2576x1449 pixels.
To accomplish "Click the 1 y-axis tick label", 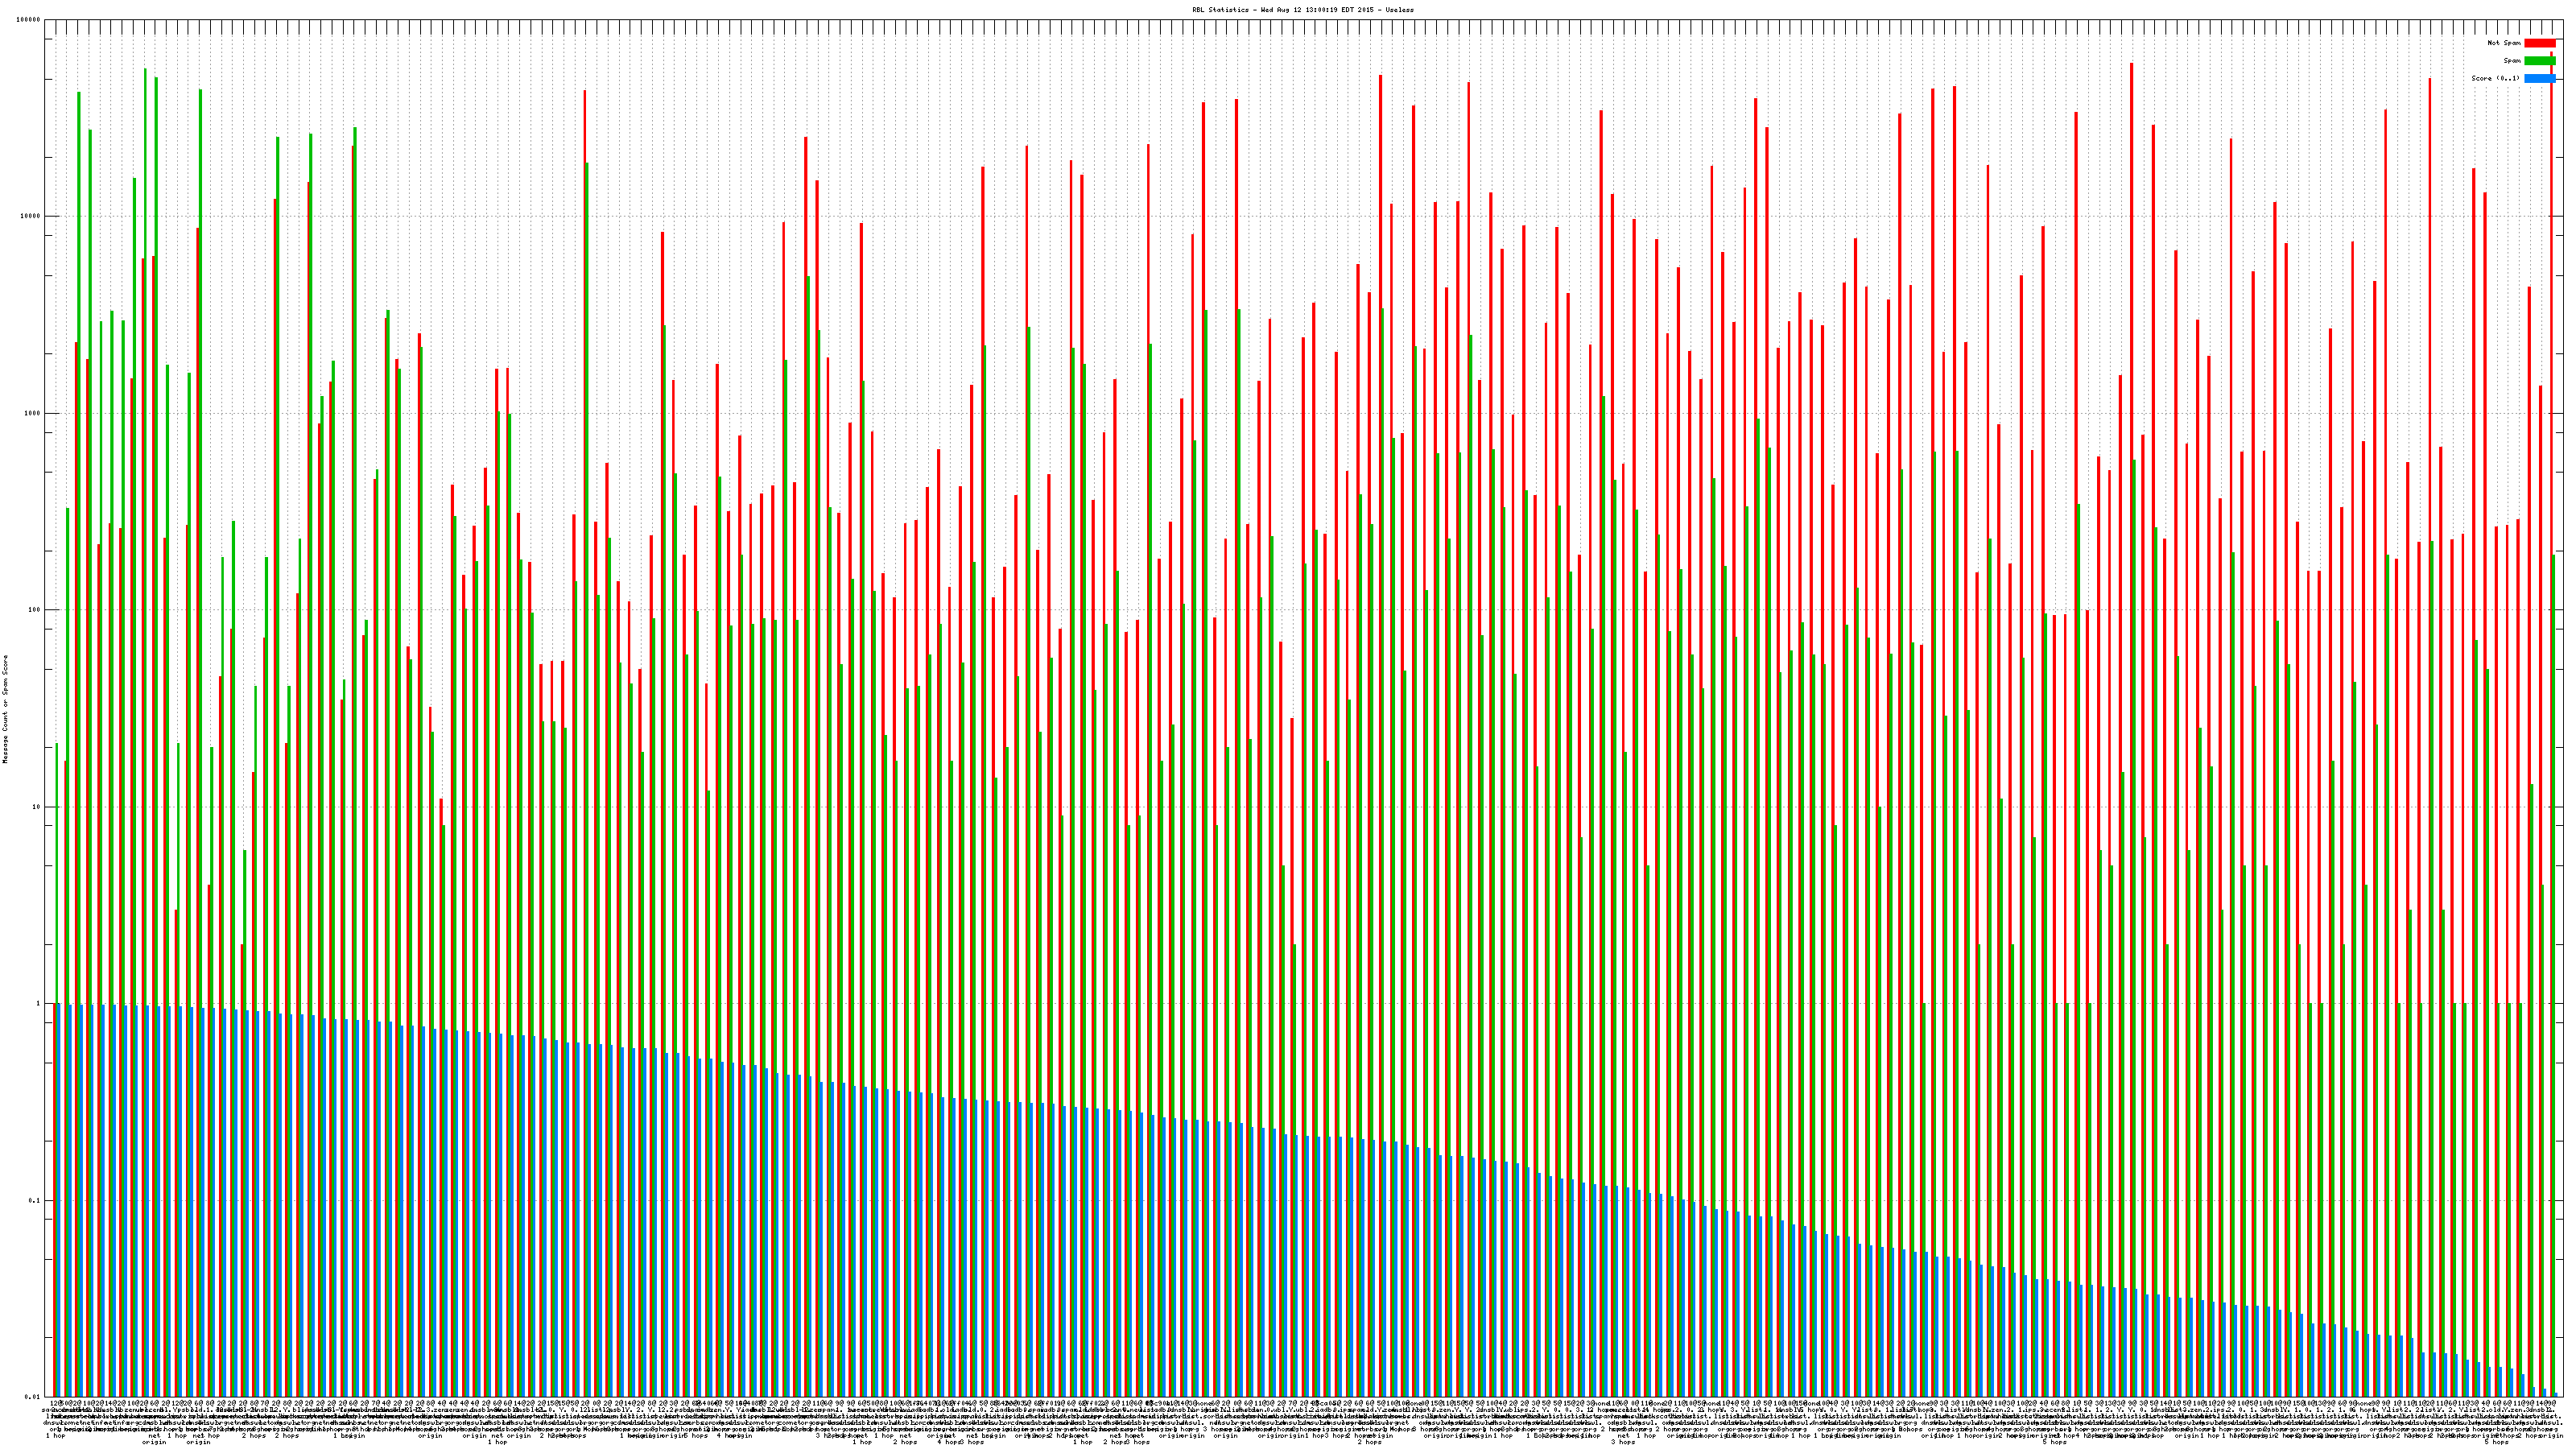I will 39,1003.
